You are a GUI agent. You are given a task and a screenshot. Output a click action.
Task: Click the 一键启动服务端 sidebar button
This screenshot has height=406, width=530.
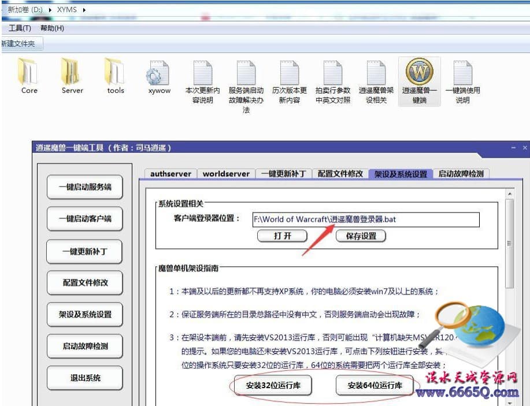tap(85, 187)
